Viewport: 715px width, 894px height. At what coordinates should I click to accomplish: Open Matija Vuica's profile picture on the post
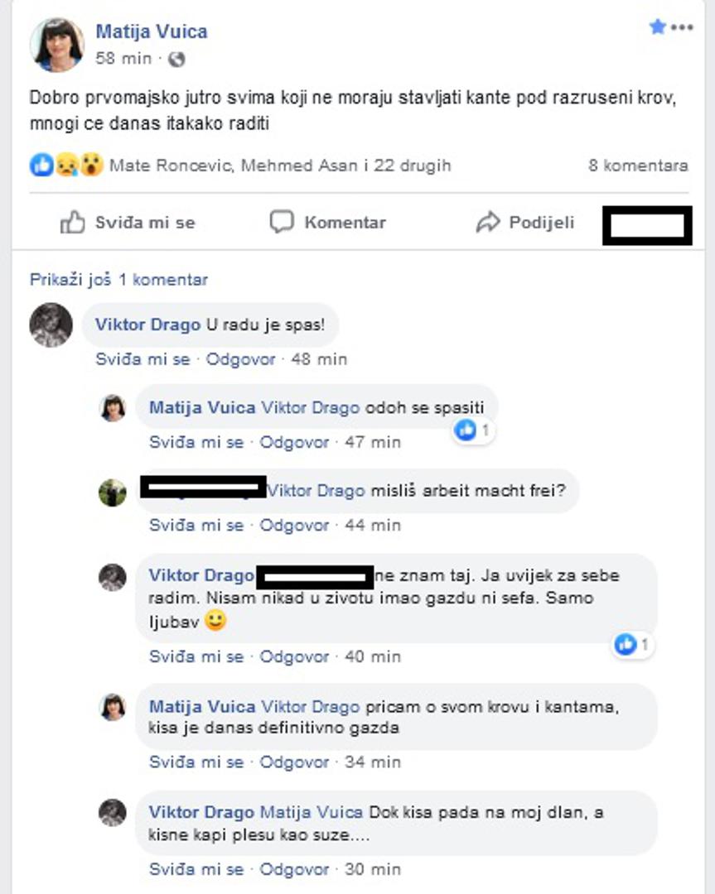(56, 45)
